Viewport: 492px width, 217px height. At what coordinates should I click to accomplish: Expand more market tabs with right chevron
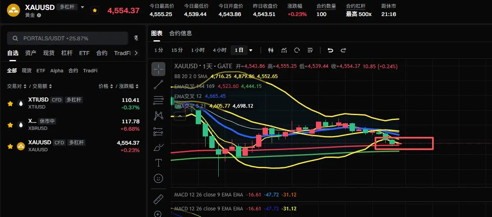tap(136, 53)
